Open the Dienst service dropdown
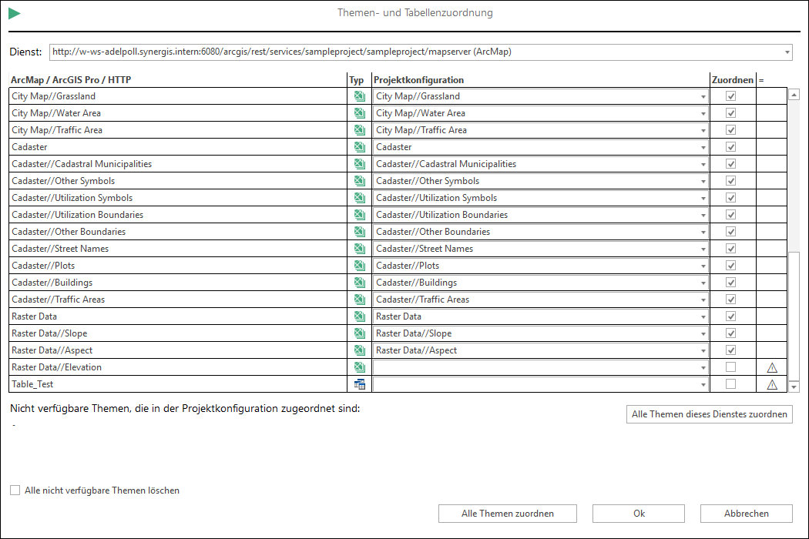 pyautogui.click(x=789, y=52)
